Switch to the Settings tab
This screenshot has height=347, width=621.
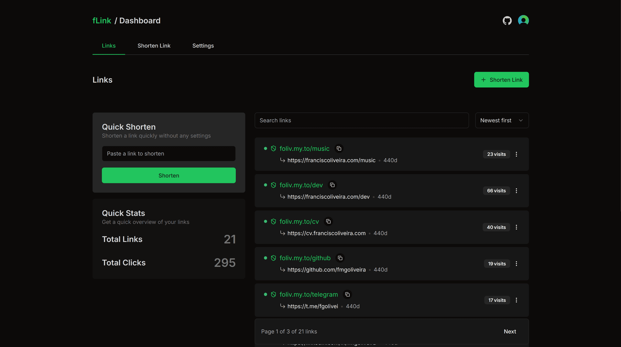click(203, 46)
